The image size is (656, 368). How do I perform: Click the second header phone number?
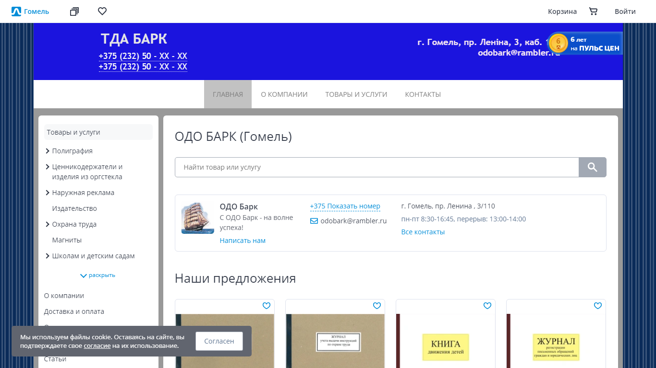(143, 67)
